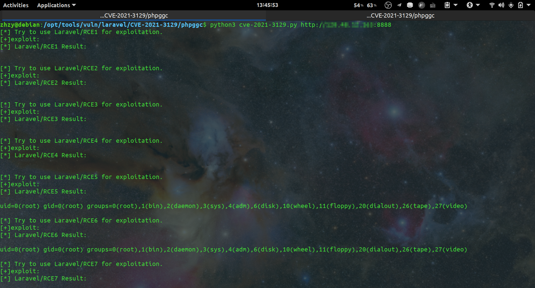The width and height of the screenshot is (535, 288).
Task: Click the 'Try to use Laravel/RCE5' line
Action: click(81, 177)
